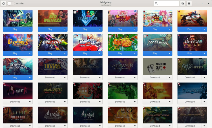The width and height of the screenshot is (212, 128).
Task: Play RollerCoaster Tycoon 2
Action: coord(85,53)
